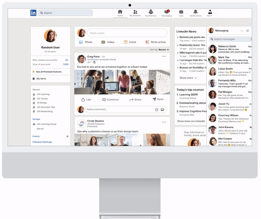Add a new event with plus icon
This screenshot has width=261, height=219.
click(67, 137)
